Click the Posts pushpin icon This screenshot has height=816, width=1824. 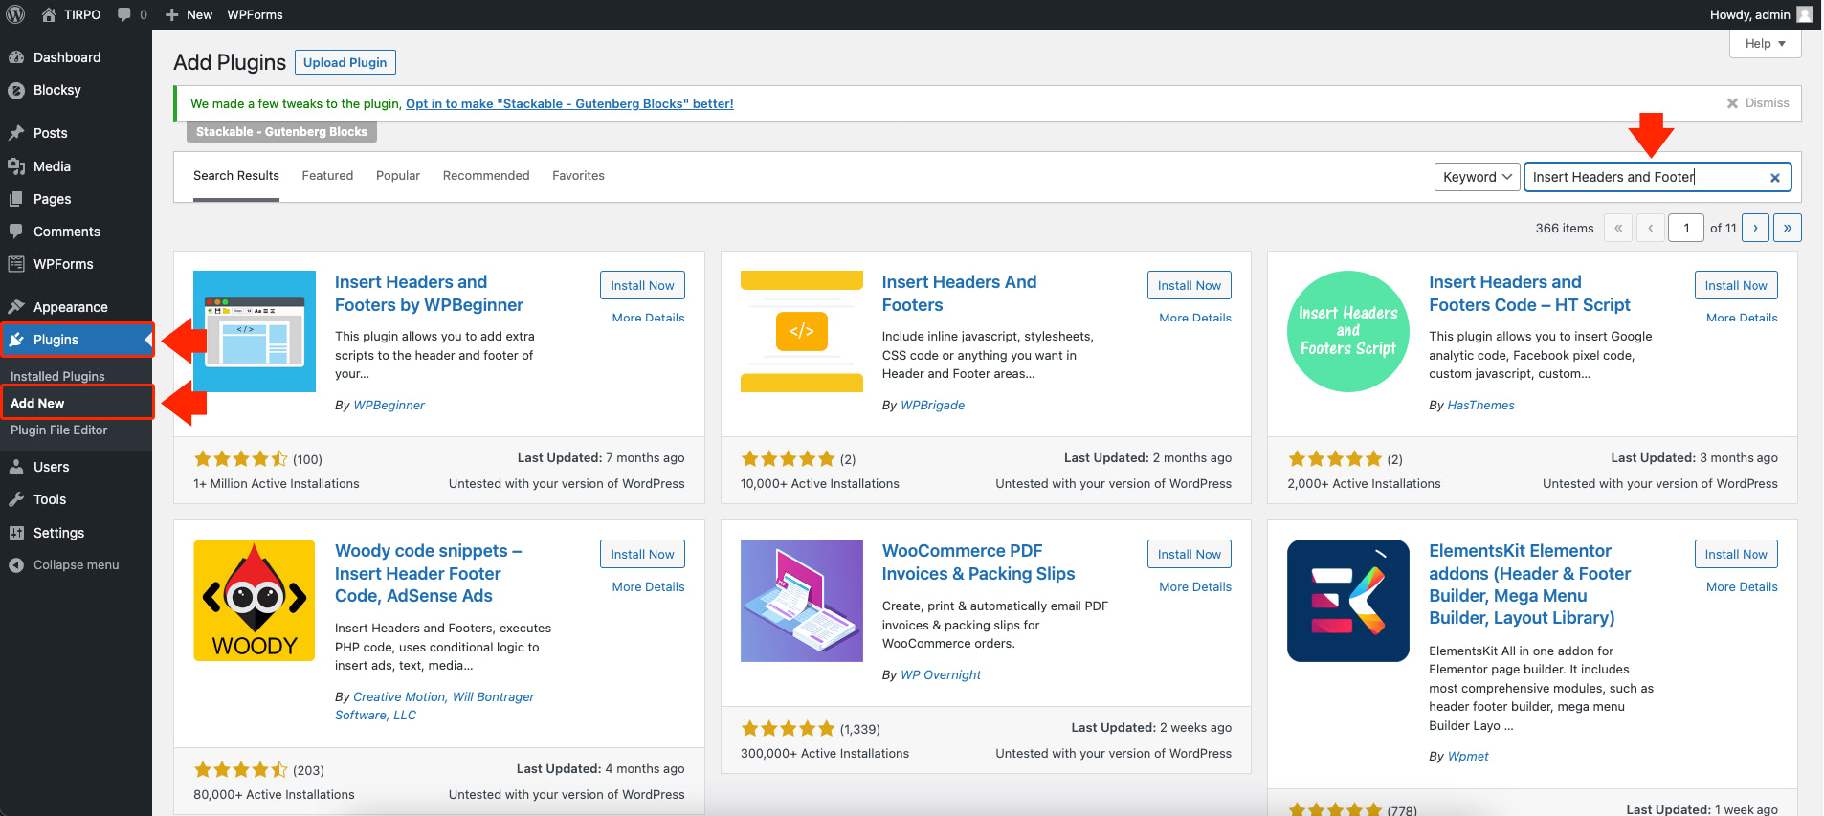pyautogui.click(x=16, y=133)
